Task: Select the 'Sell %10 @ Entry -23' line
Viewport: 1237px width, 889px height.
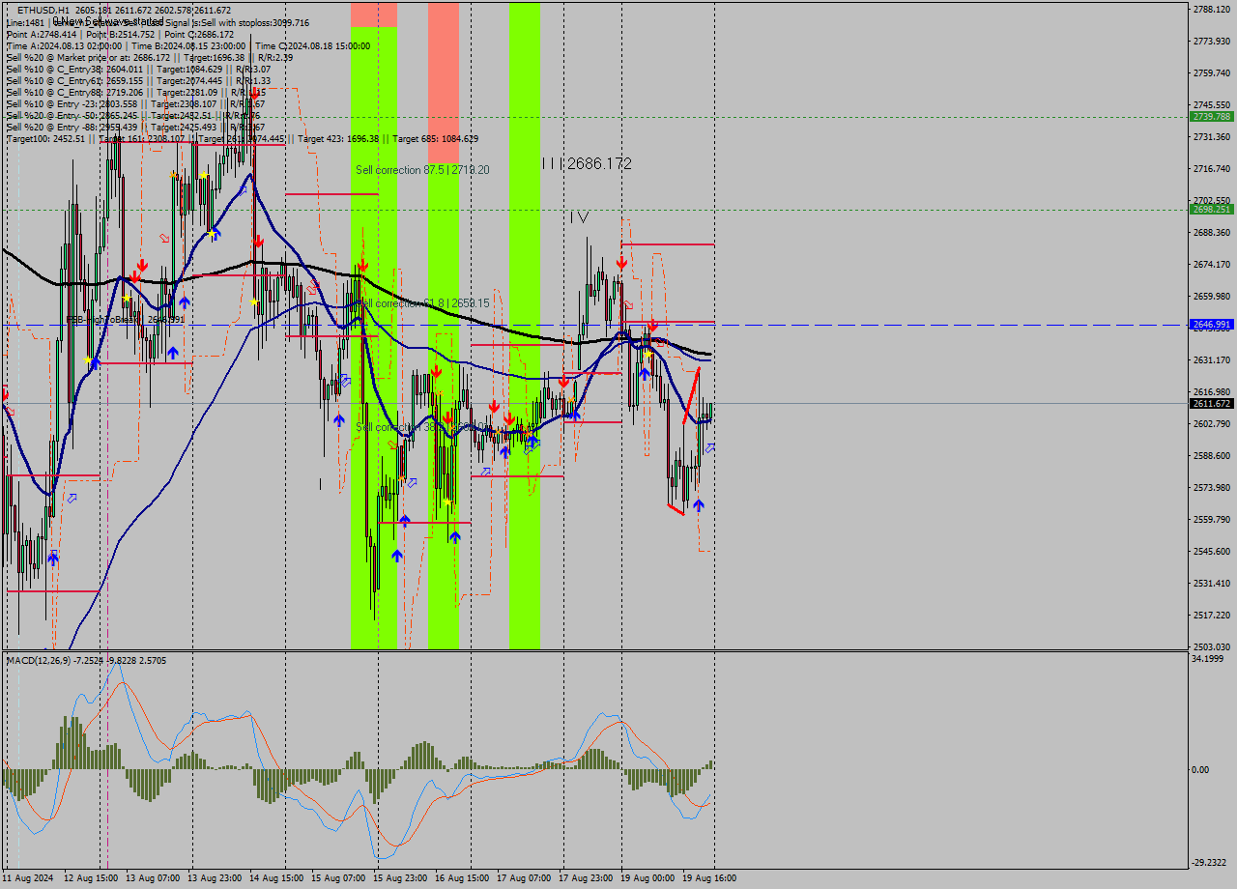Action: pos(135,103)
